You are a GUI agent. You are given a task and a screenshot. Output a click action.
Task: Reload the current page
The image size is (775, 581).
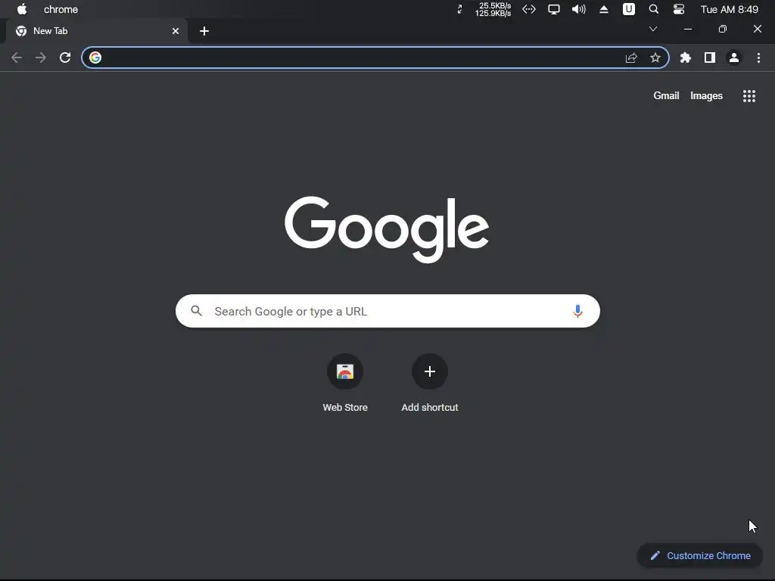(x=65, y=57)
